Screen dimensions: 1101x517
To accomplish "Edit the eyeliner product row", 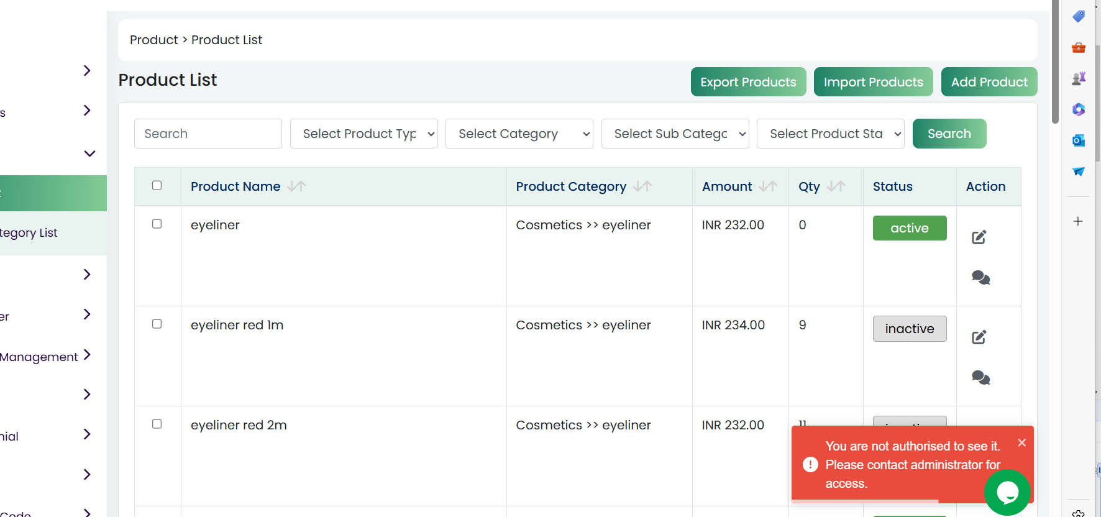I will (x=979, y=237).
